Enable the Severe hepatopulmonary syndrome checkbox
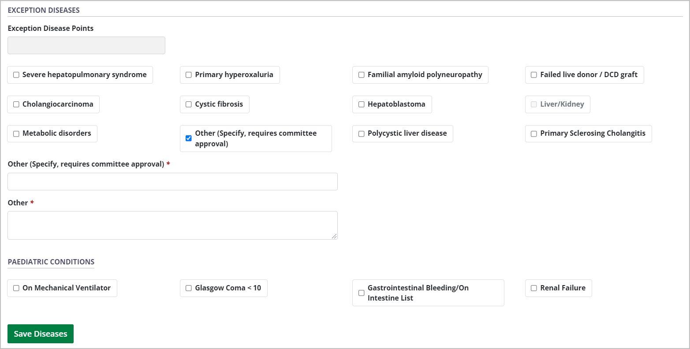Screen dimensions: 690x349 point(16,74)
